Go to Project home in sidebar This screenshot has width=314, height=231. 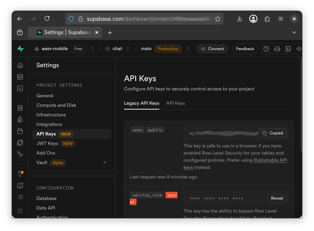20,65
